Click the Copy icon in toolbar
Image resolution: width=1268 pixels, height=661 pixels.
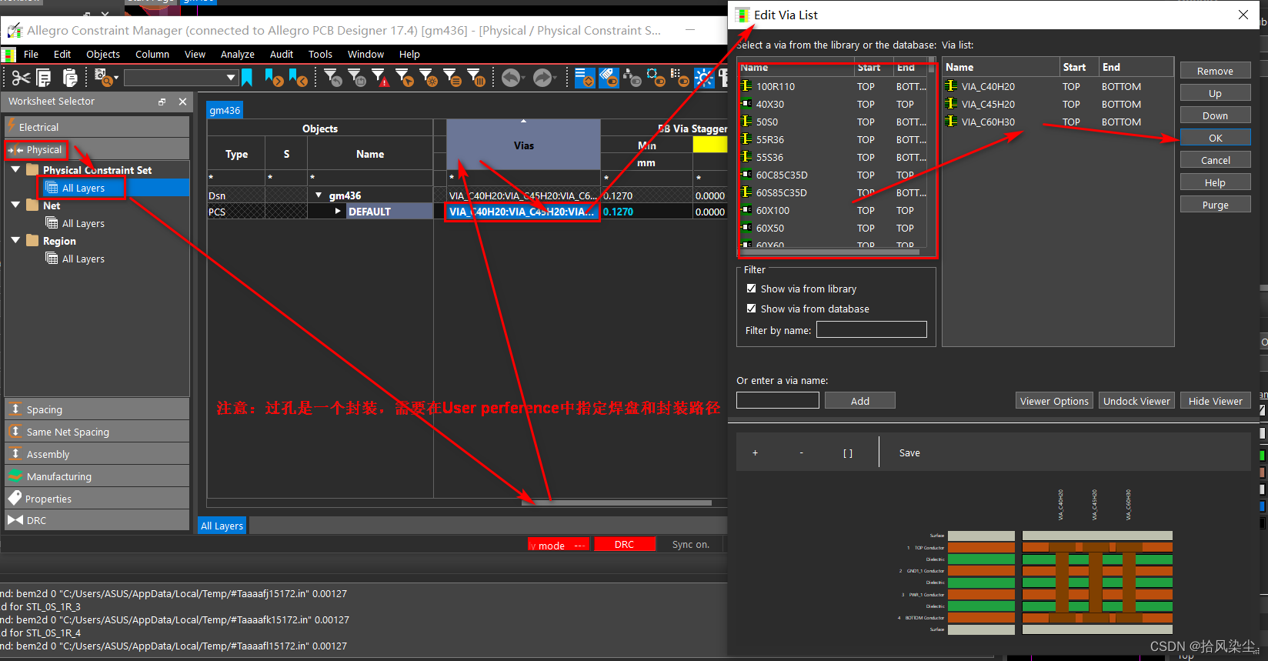44,78
